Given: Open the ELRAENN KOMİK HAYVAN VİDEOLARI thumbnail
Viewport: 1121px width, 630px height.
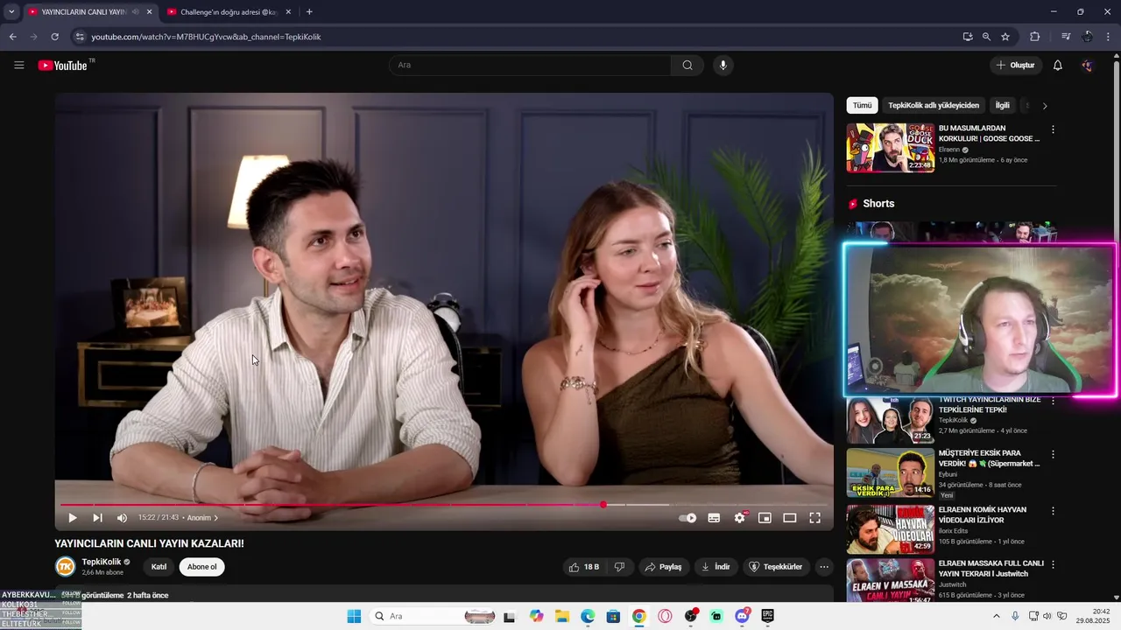Looking at the screenshot, I should pos(890,528).
